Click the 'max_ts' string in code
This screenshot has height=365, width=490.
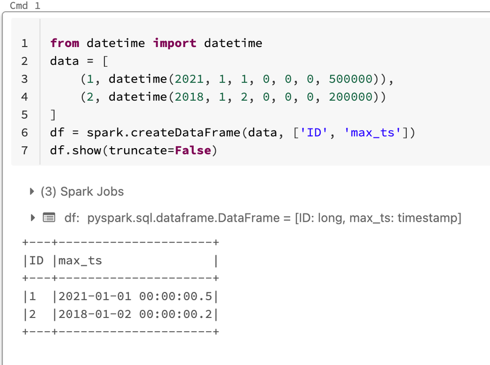(372, 132)
